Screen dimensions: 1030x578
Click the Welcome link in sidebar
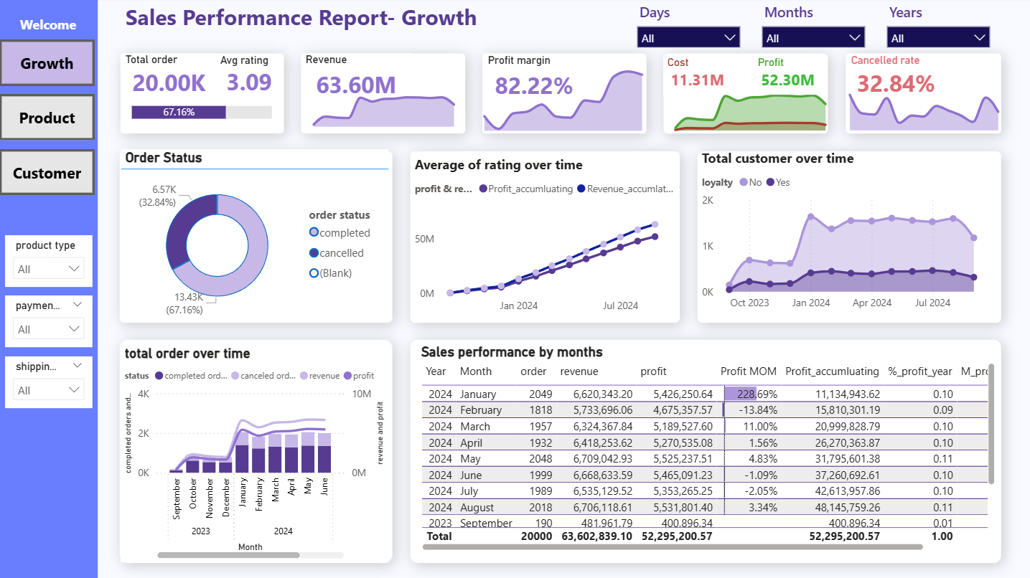[x=48, y=25]
